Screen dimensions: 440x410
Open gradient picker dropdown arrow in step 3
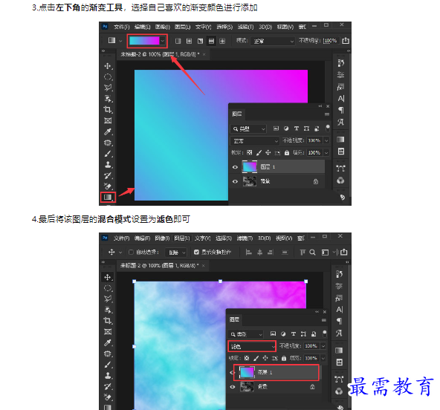(x=163, y=41)
